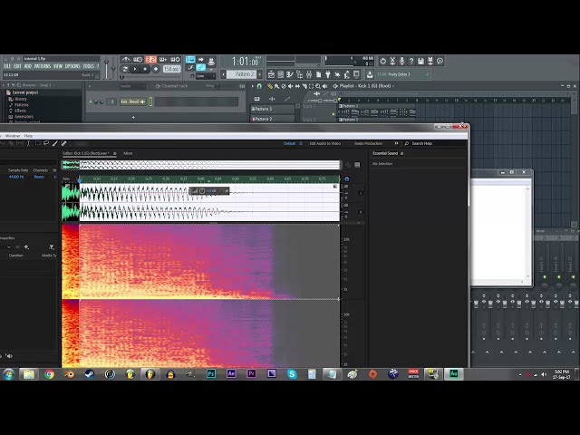This screenshot has height=435, width=580.
Task: Open the Line snap dropdown
Action: tap(206, 76)
